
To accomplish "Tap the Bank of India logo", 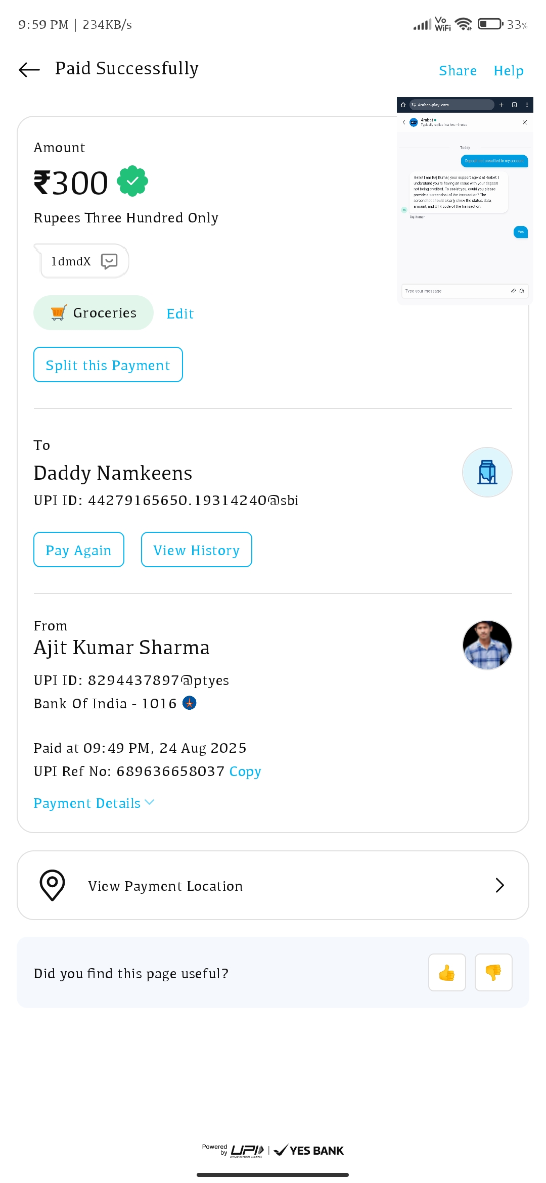I will click(189, 703).
